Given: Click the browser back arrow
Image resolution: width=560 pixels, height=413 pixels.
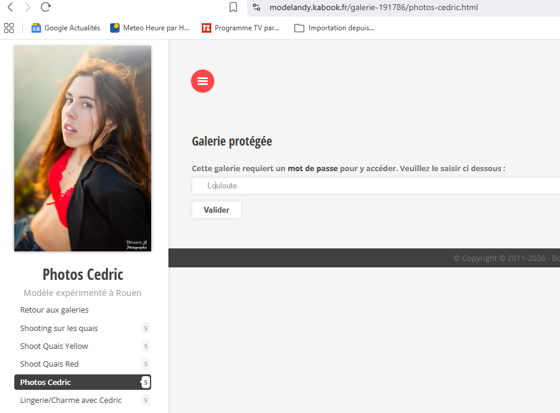Looking at the screenshot, I should click(x=10, y=8).
